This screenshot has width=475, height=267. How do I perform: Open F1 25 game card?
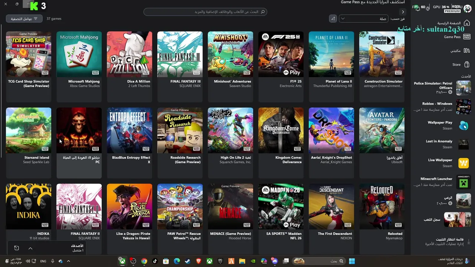[x=281, y=66]
